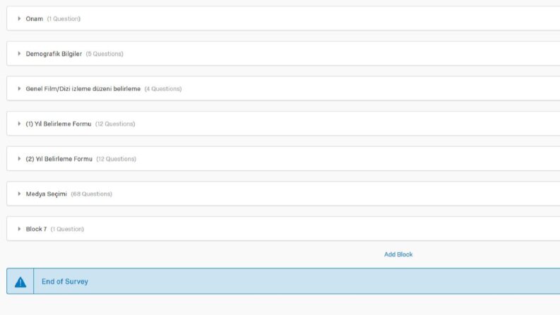Click the End of Survey blue bar

[283, 281]
